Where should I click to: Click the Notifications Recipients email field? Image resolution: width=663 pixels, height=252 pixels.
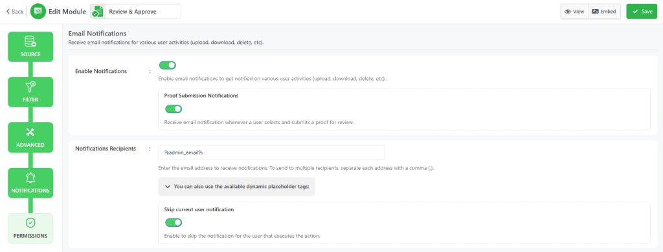[271, 152]
